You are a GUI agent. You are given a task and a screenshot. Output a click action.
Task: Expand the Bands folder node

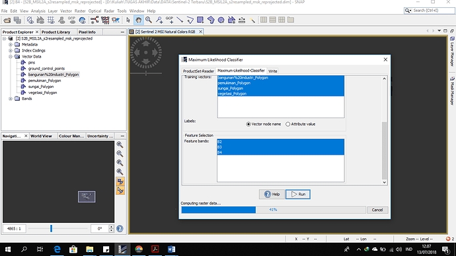click(11, 99)
